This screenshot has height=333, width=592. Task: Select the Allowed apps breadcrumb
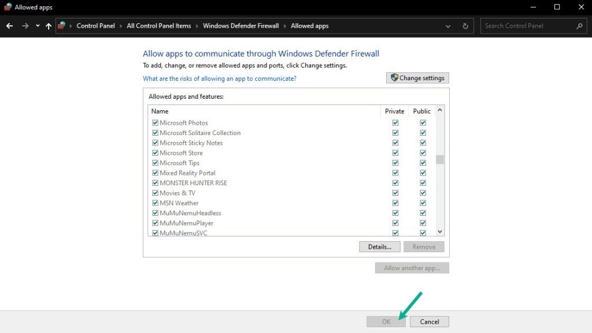[310, 25]
